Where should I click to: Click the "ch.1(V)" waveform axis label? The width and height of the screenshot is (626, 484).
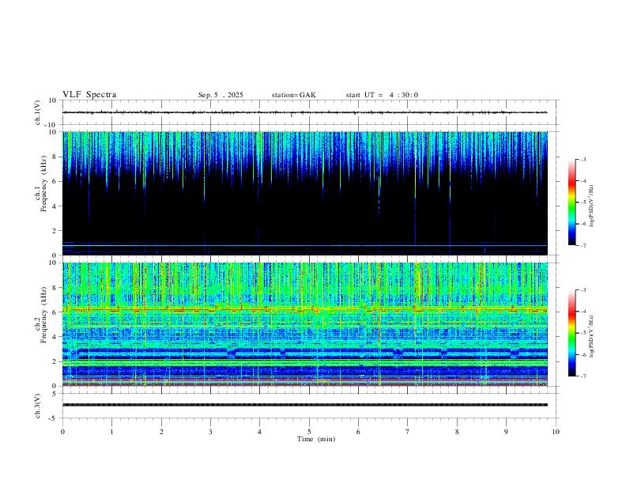click(x=38, y=112)
